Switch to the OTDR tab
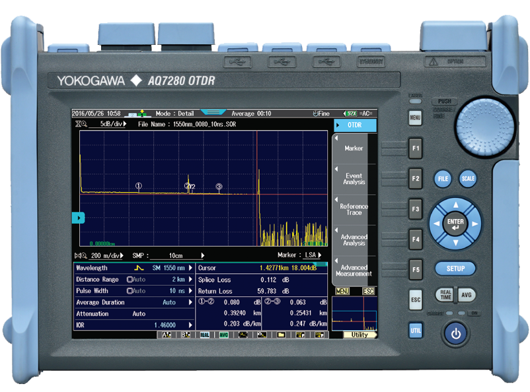530x392 pixels. [354, 123]
